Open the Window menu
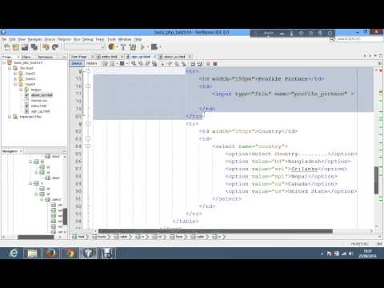The image size is (384, 288). [125, 39]
